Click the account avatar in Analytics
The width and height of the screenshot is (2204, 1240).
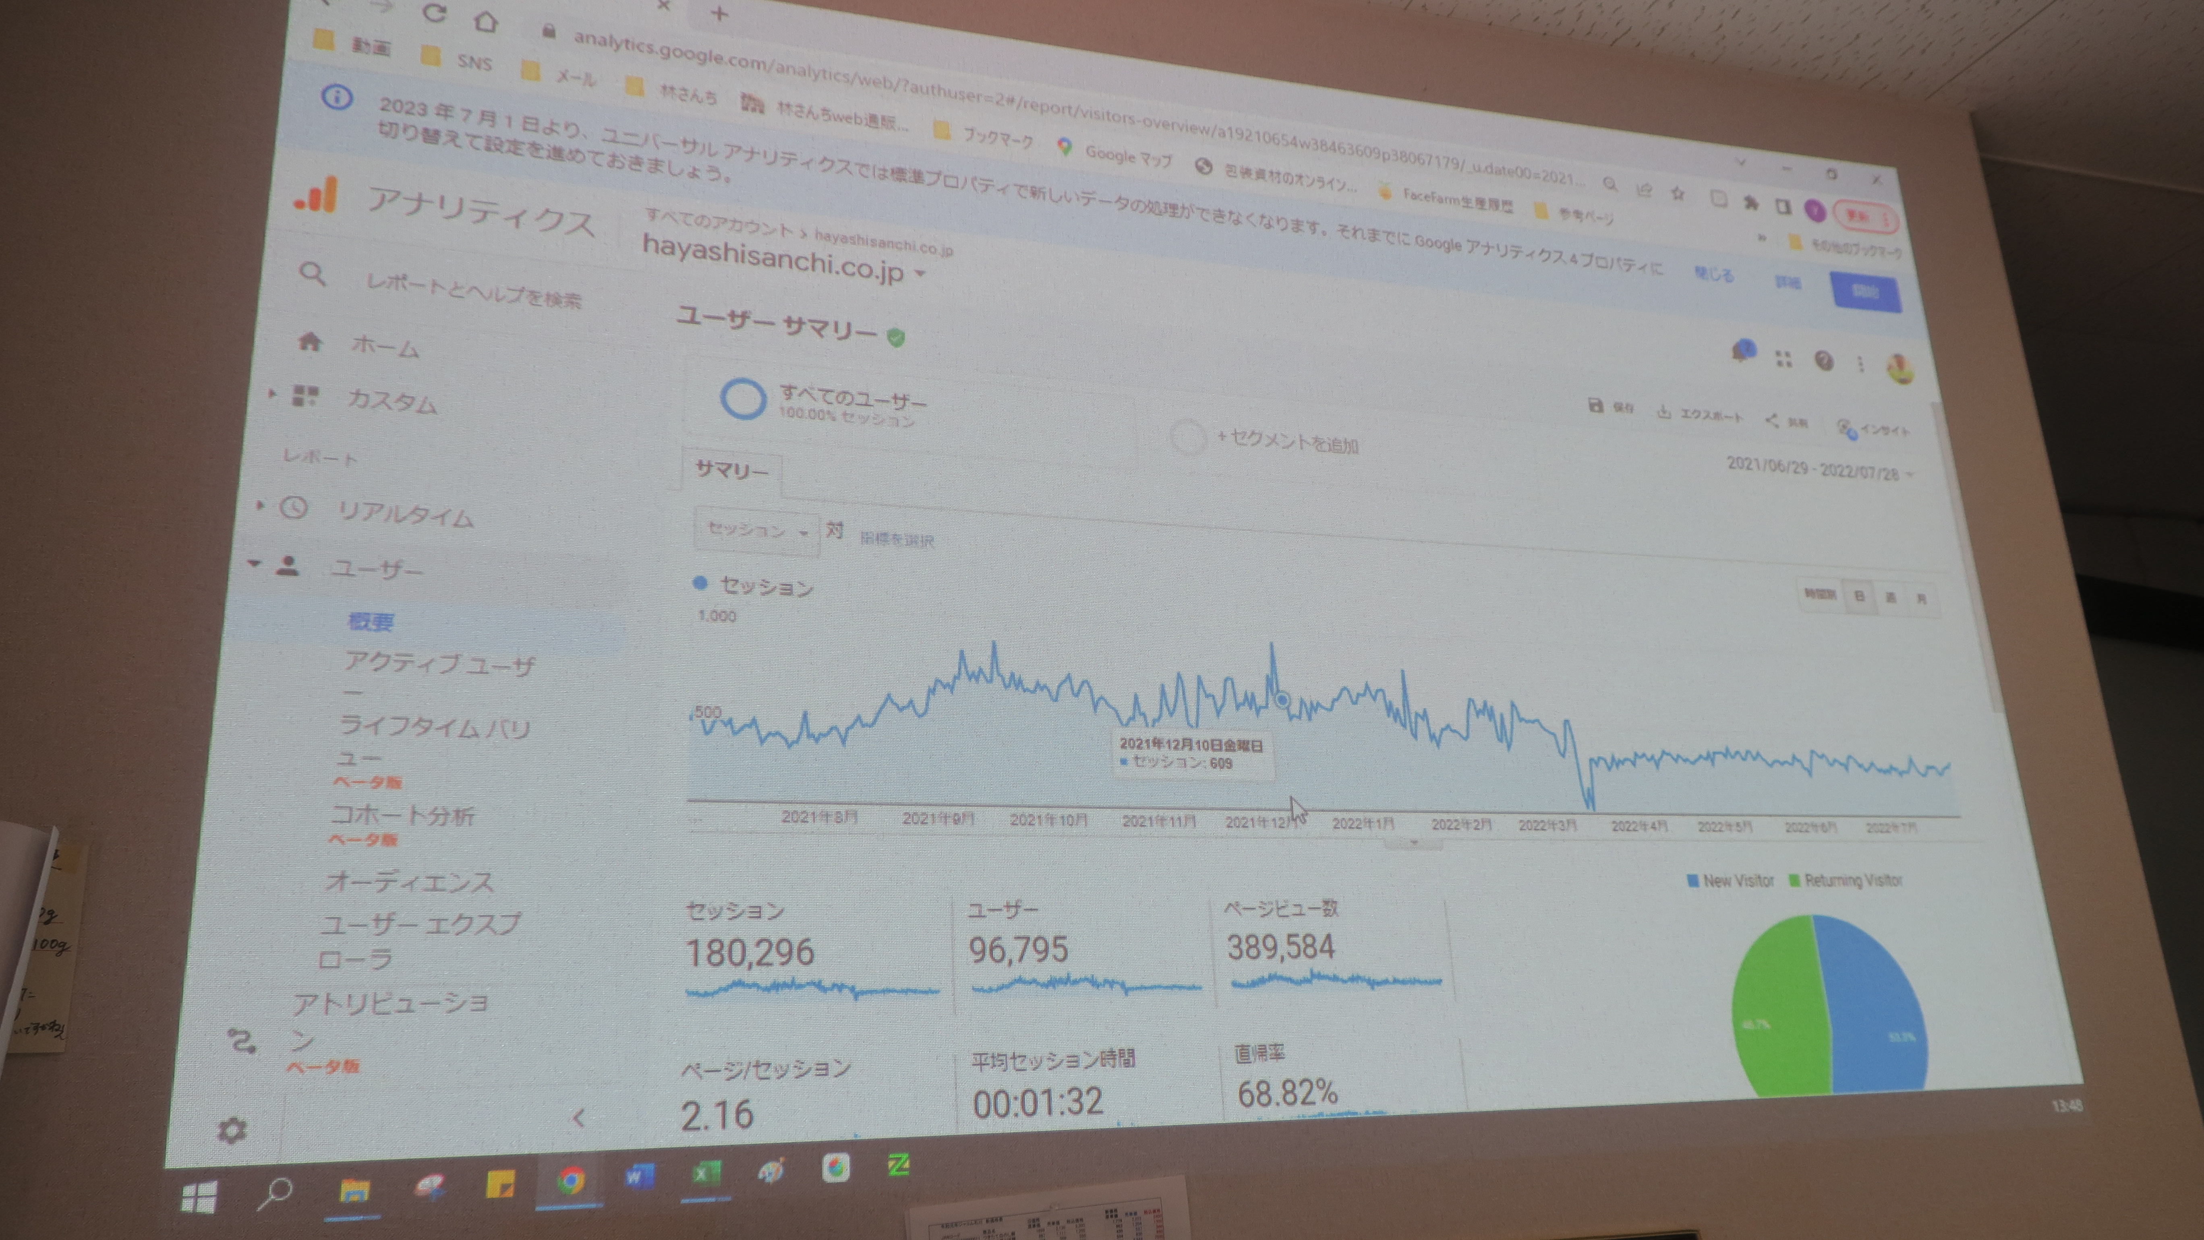[x=1900, y=370]
